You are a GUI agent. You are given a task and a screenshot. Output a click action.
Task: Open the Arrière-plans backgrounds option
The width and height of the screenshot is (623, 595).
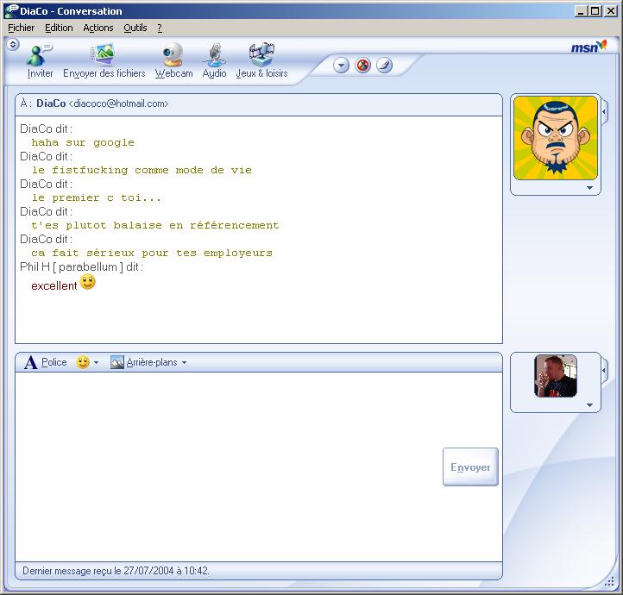144,362
